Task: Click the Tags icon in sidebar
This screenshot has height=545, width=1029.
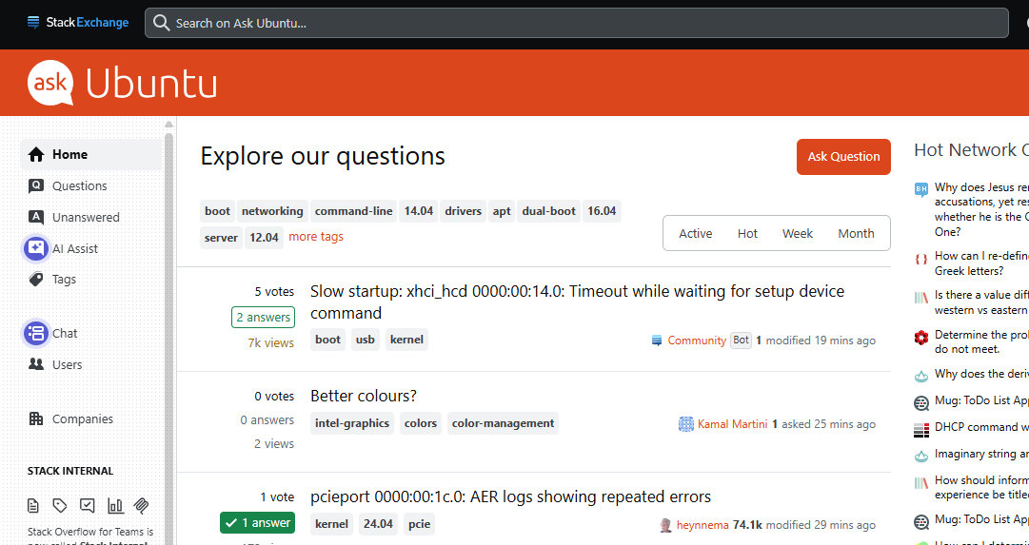Action: [x=36, y=280]
